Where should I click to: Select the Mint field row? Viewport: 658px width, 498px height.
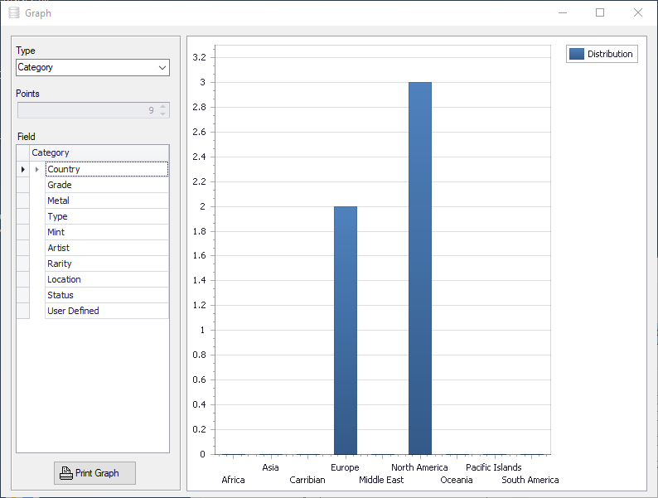(x=107, y=232)
